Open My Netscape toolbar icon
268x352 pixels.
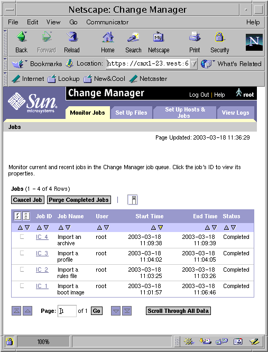(159, 37)
